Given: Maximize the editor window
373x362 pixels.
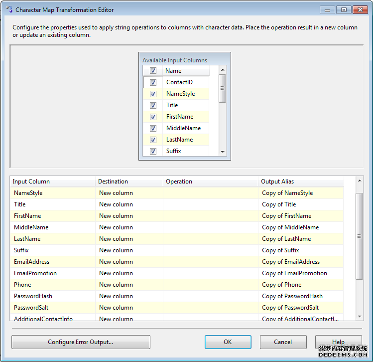Looking at the screenshot, I should [344, 9].
